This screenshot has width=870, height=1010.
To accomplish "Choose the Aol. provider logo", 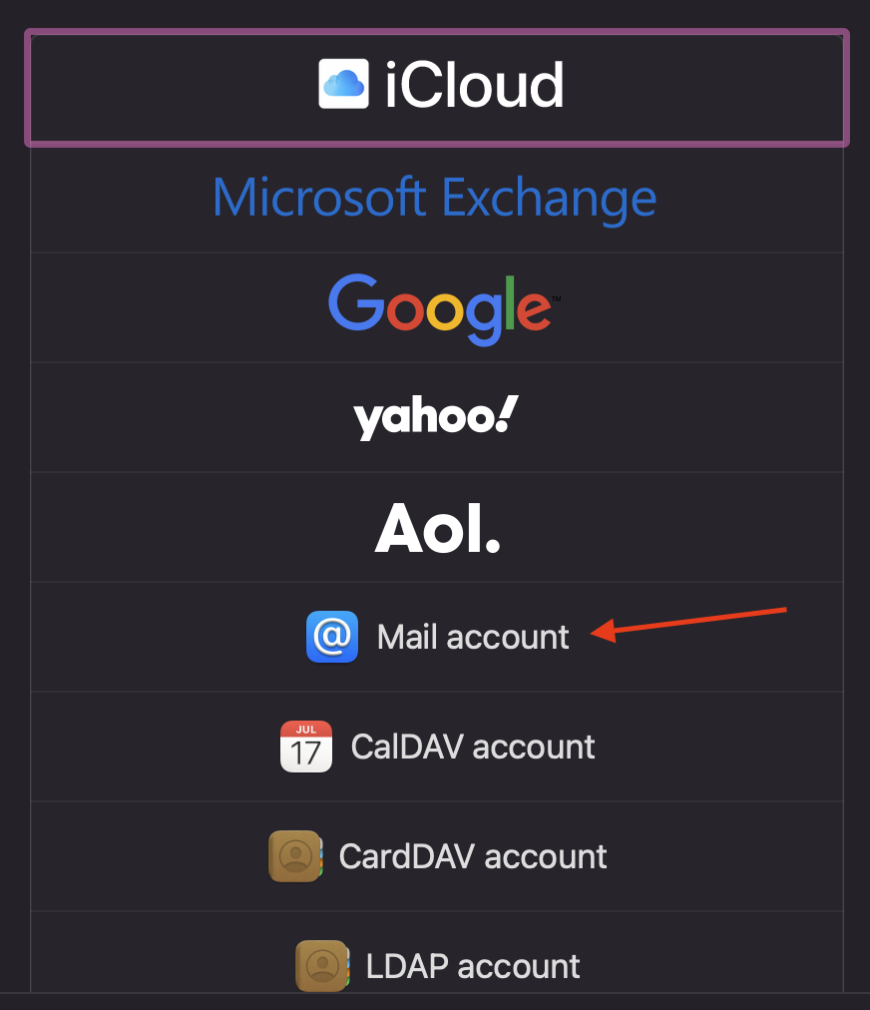I will click(438, 528).
